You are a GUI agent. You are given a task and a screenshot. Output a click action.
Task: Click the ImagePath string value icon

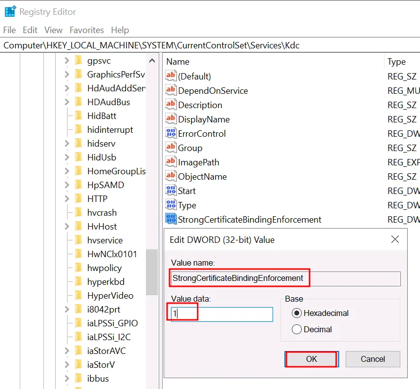(x=171, y=162)
